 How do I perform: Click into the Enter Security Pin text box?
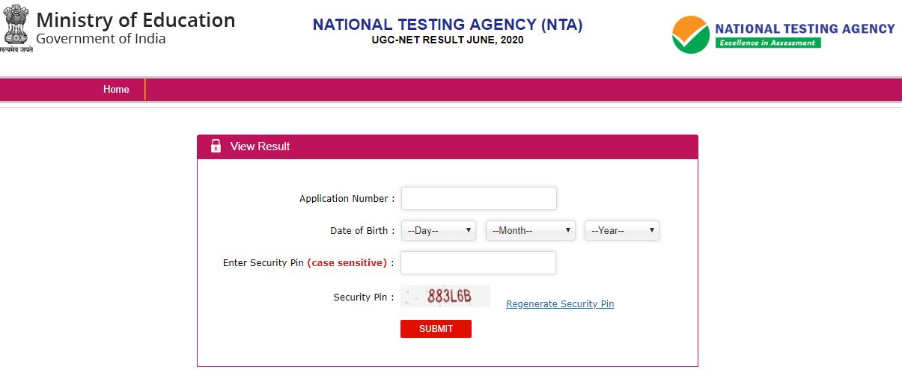[x=478, y=263]
